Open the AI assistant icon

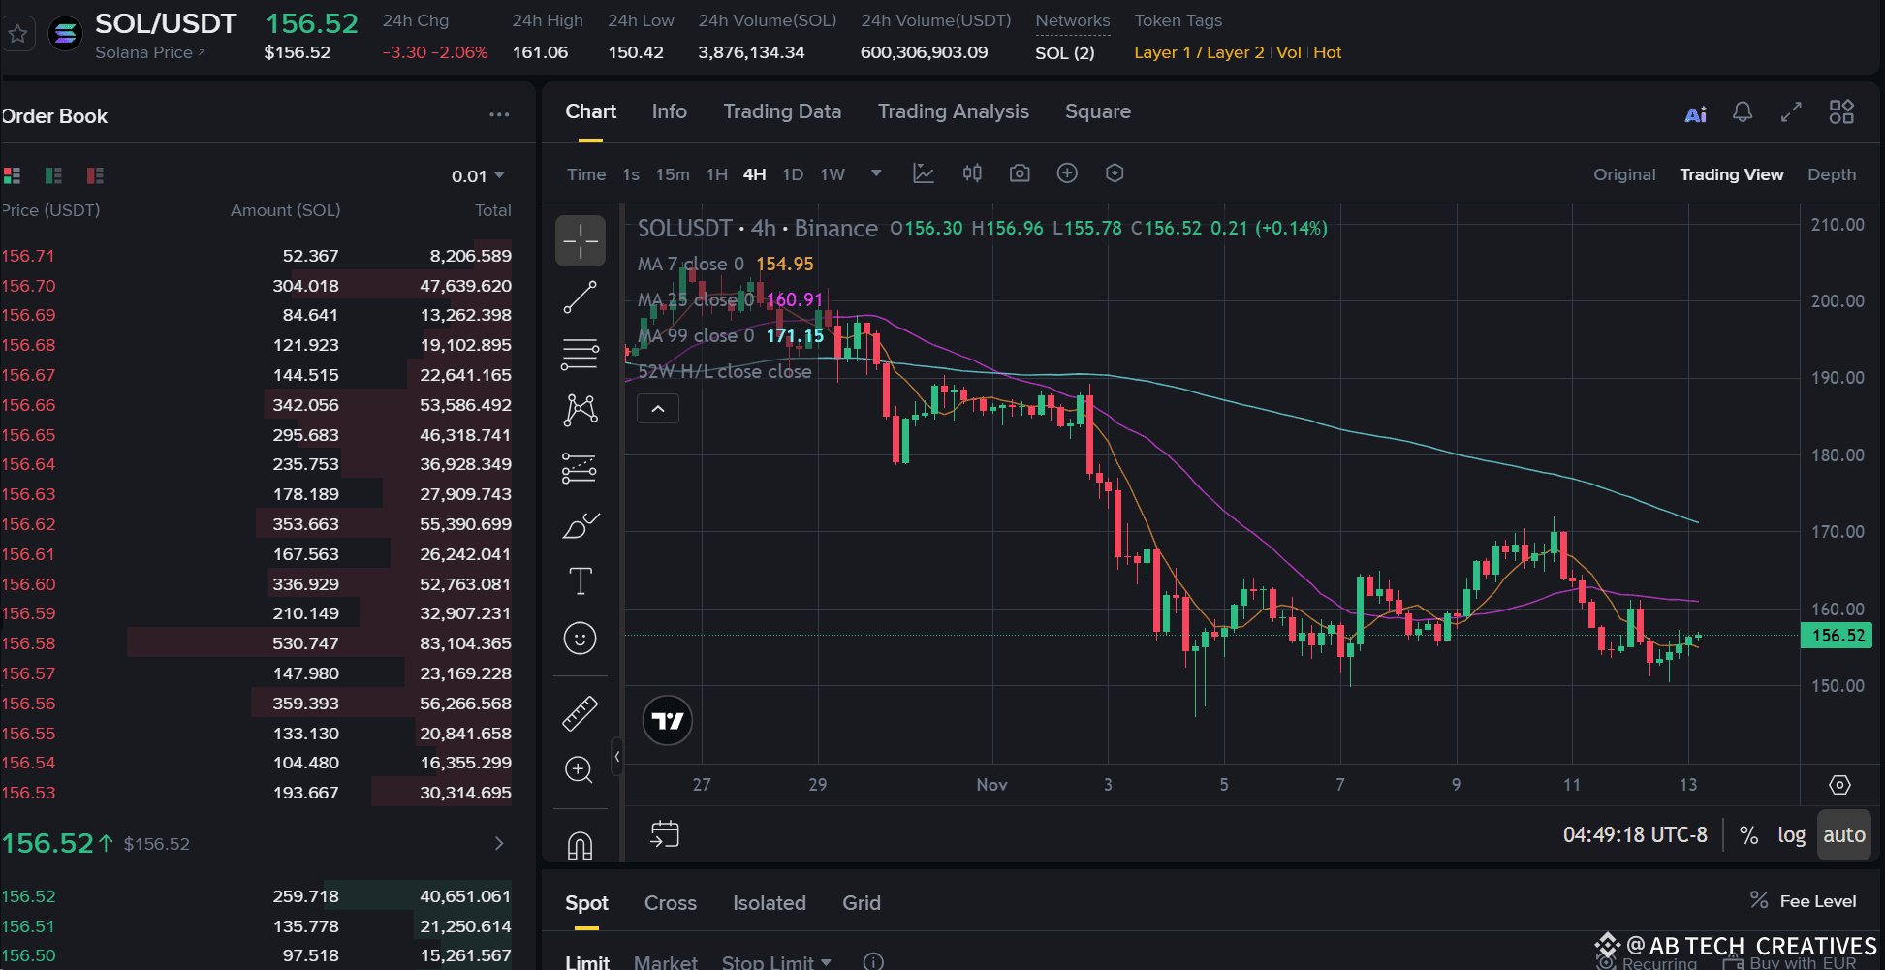click(1695, 114)
